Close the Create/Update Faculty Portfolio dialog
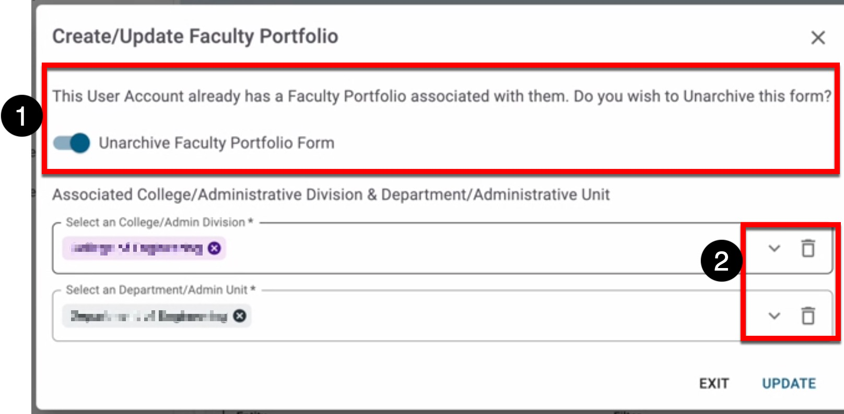This screenshot has width=844, height=414. point(818,38)
